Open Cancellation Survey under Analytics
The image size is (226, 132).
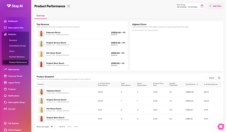pyautogui.click(x=18, y=46)
